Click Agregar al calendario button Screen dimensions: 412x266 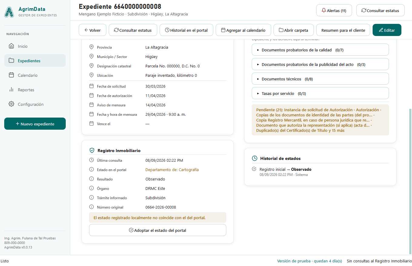tap(243, 30)
